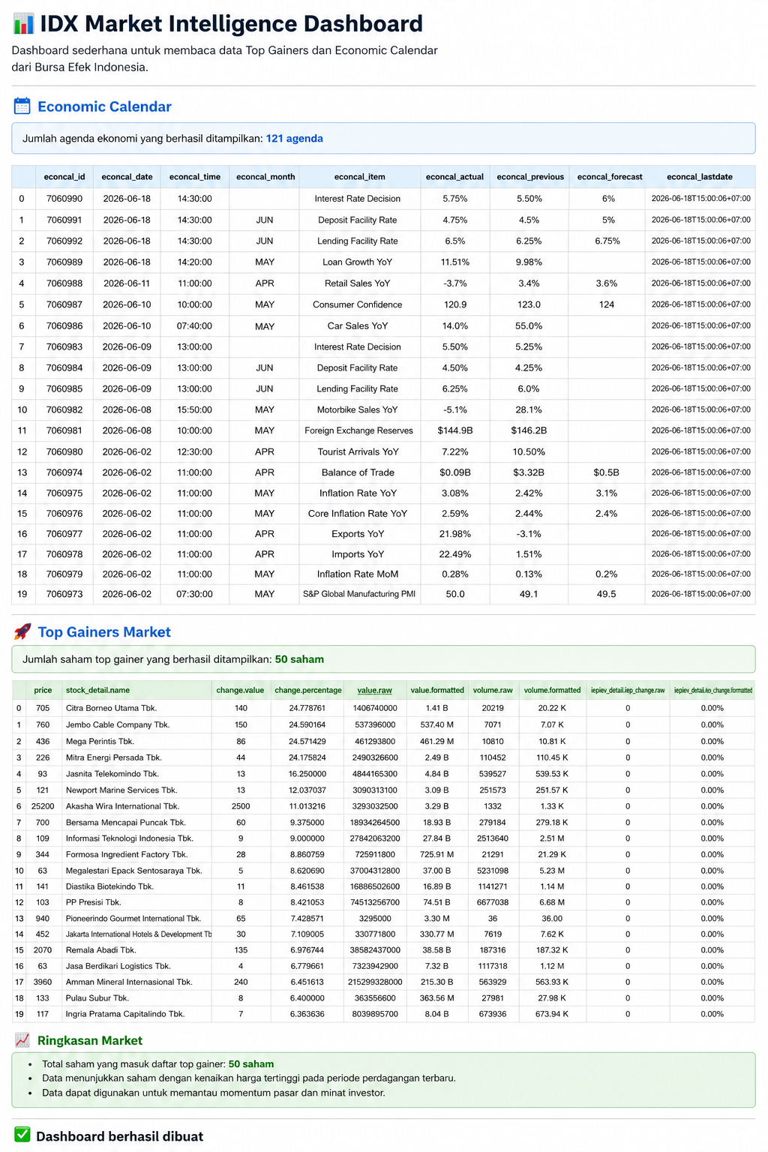Click 'PP Presisi Tbk.' stock name
This screenshot has width=768, height=1152.
coord(94,902)
